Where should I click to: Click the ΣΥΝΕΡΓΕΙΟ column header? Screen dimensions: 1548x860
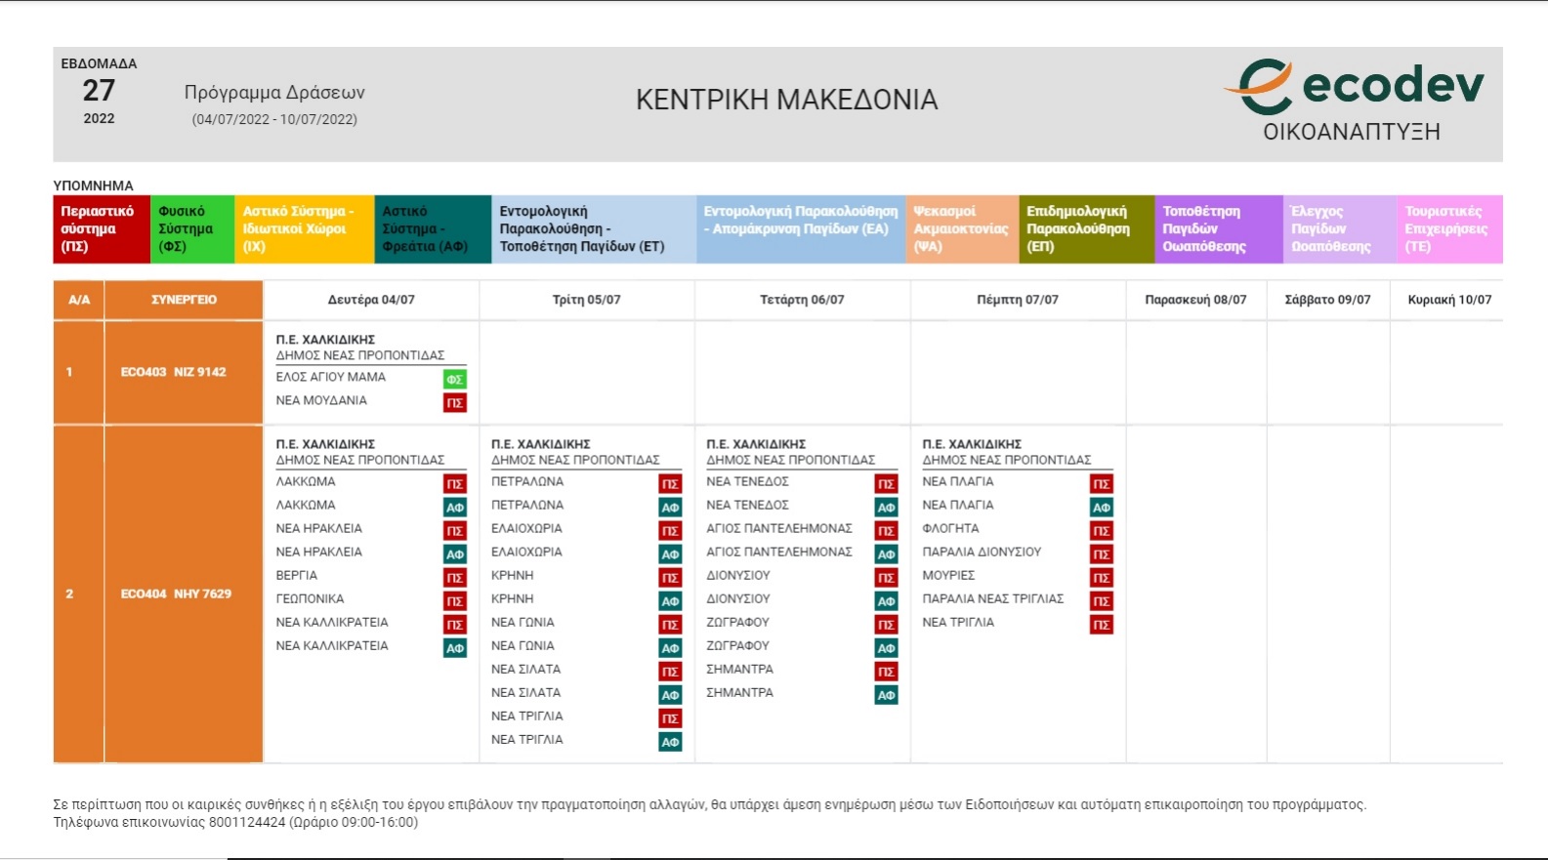[x=184, y=300]
